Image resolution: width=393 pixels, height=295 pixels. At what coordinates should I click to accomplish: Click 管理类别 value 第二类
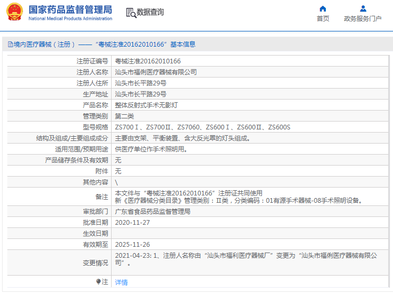[125, 116]
